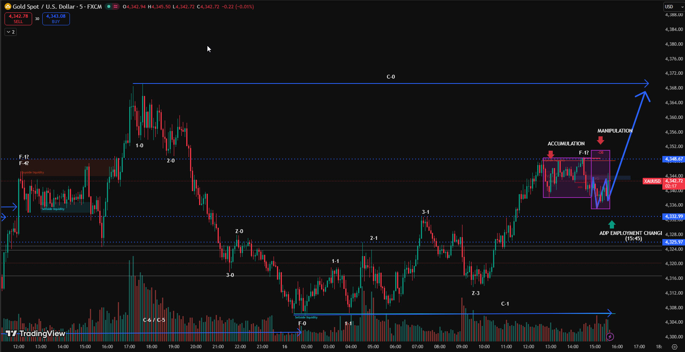Click 23:00 on the time axis
685x352 pixels.
pos(263,347)
